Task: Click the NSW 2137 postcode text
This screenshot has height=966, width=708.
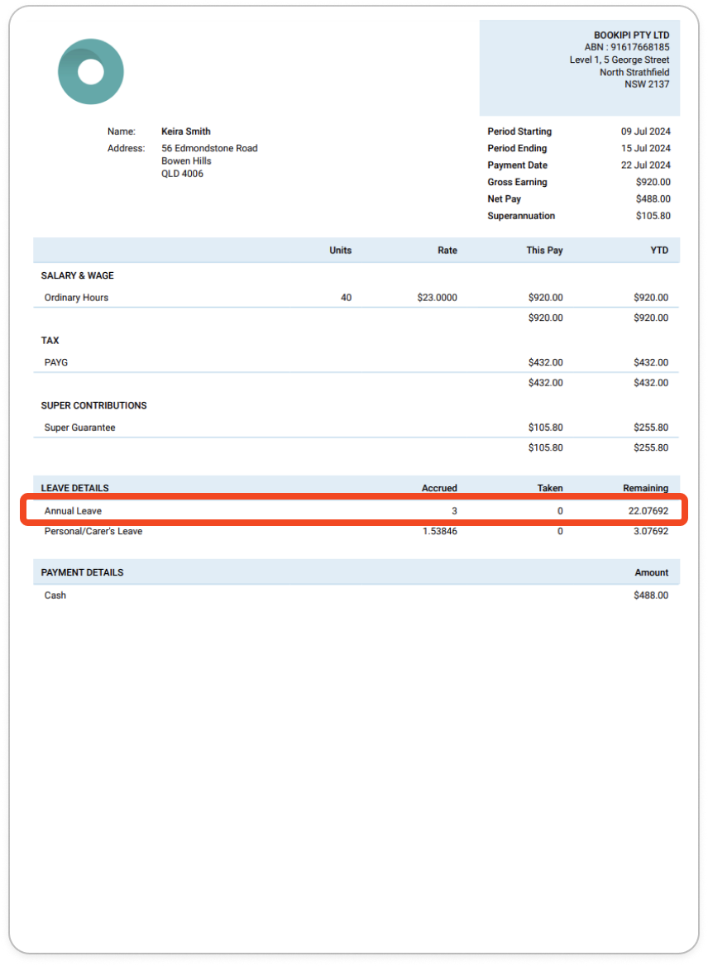Action: click(x=647, y=84)
